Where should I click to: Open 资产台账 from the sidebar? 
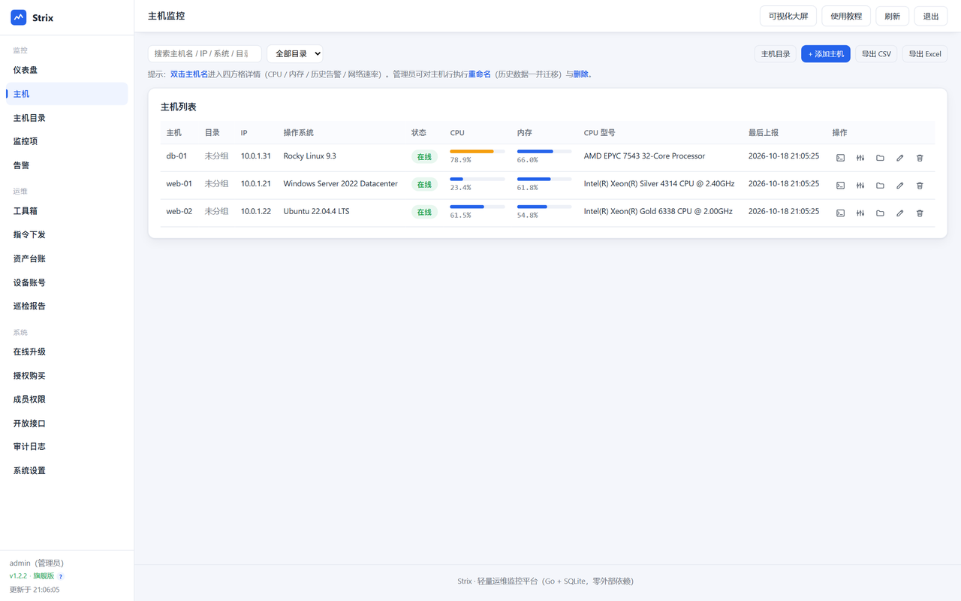click(67, 258)
